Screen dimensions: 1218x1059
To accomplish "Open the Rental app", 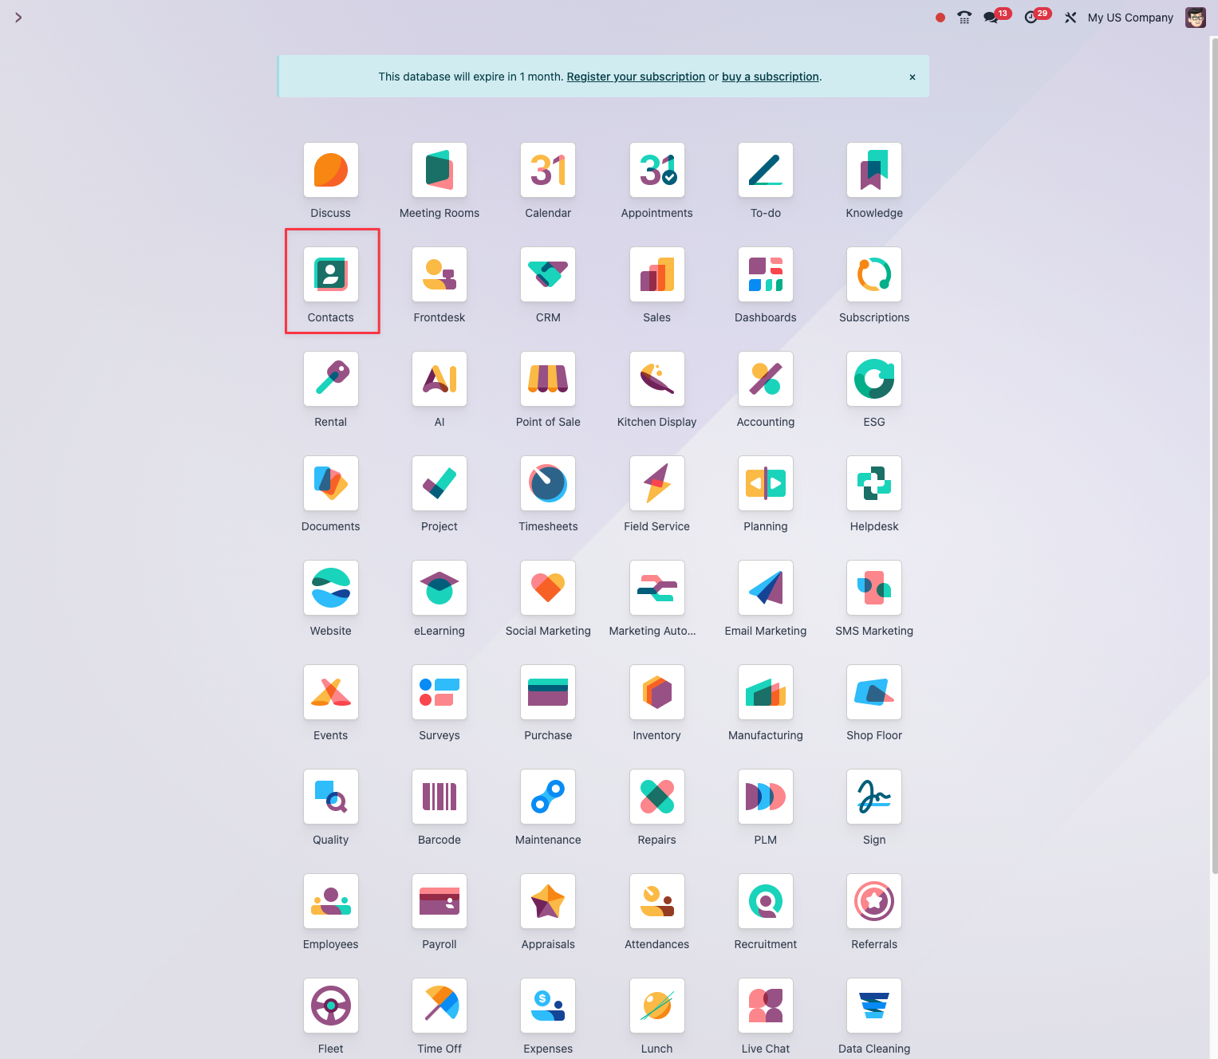I will [331, 379].
